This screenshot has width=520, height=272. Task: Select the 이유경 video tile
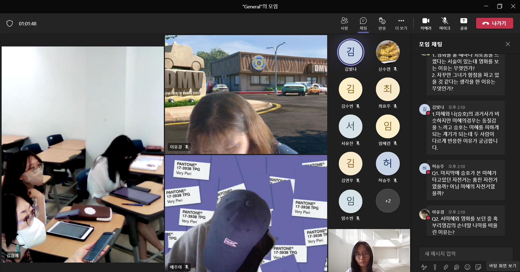point(246,95)
